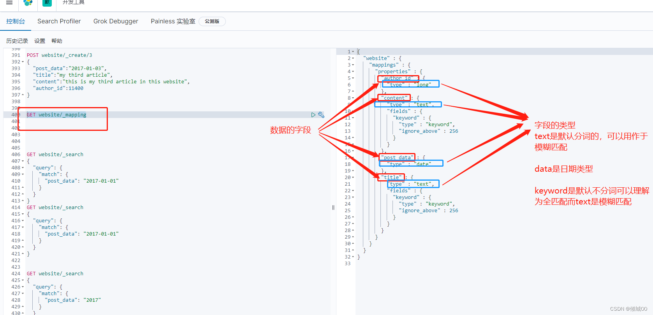Select the 控制台 console tab
This screenshot has width=653, height=315.
click(x=16, y=21)
